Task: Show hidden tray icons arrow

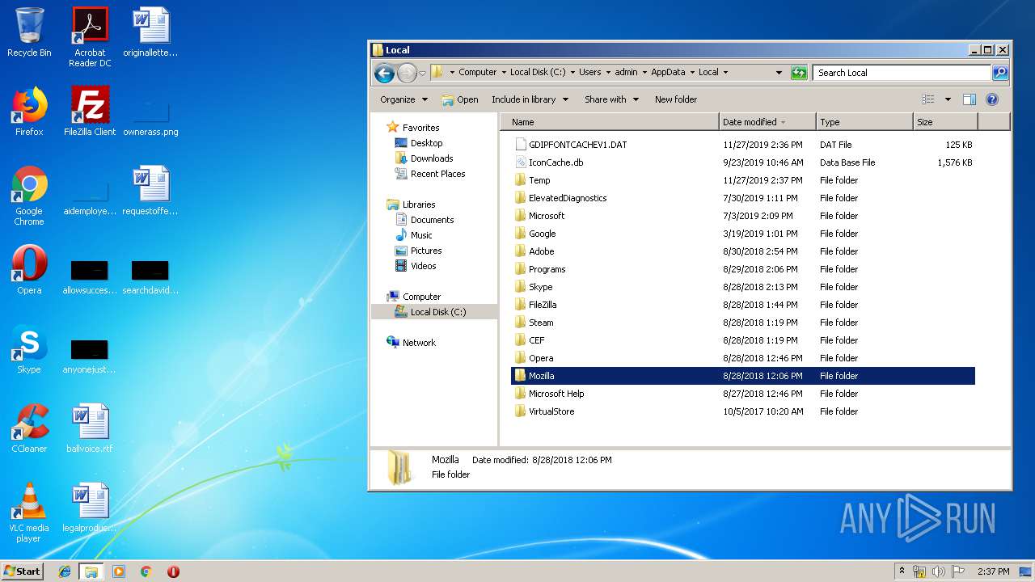Action: tap(902, 571)
